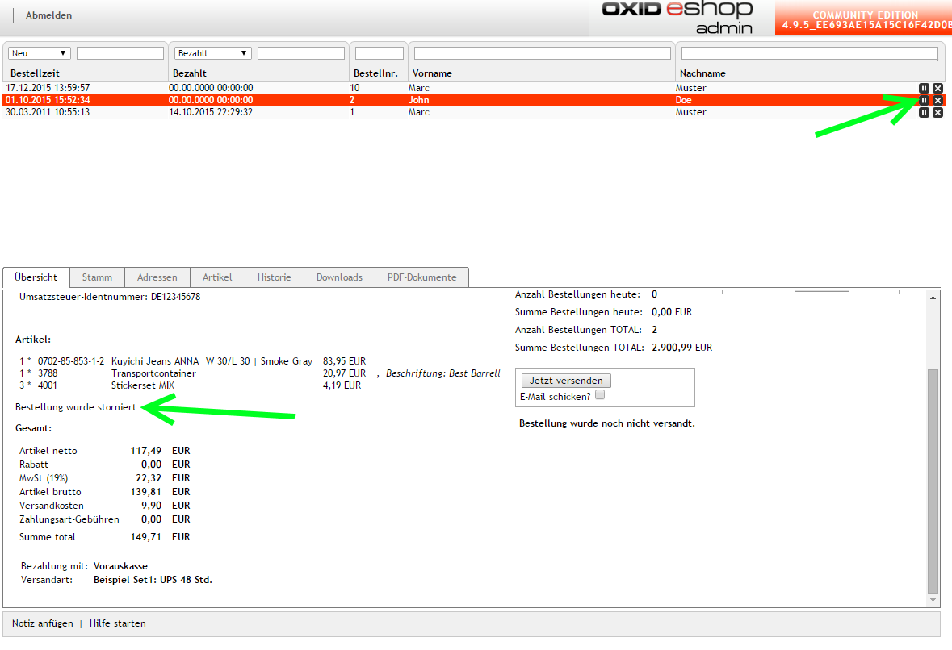
Task: Click Muster in the order 1 row
Action: [691, 112]
